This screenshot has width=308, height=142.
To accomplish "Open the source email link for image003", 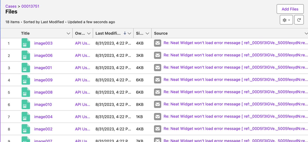I will click(x=236, y=43).
